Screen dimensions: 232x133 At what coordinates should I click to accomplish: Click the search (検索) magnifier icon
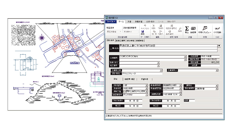[x=180, y=28]
